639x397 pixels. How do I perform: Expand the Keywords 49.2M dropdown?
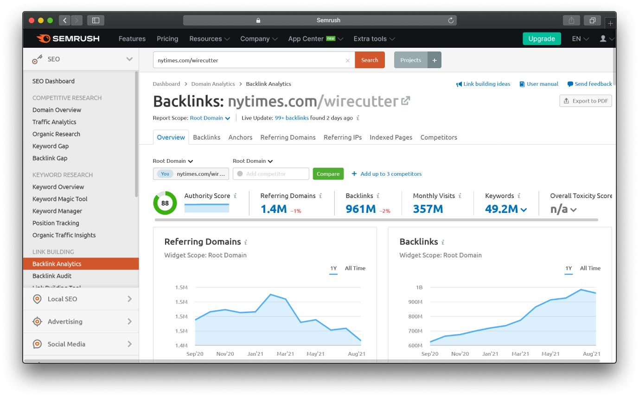point(506,209)
